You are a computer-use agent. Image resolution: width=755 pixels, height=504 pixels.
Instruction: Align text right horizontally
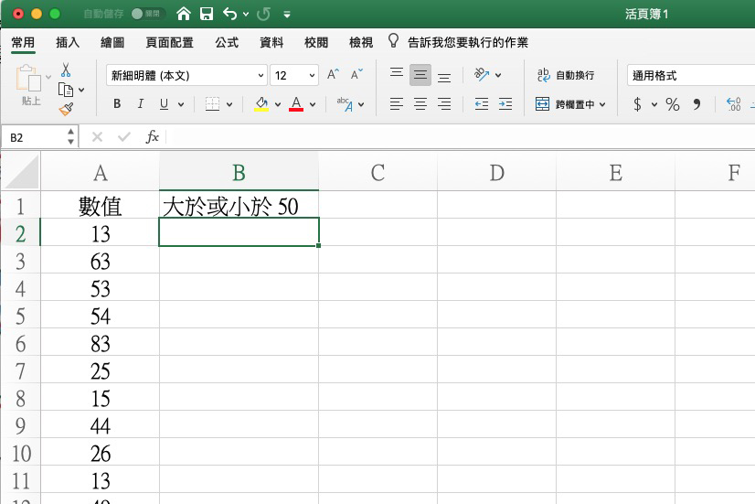coord(444,103)
